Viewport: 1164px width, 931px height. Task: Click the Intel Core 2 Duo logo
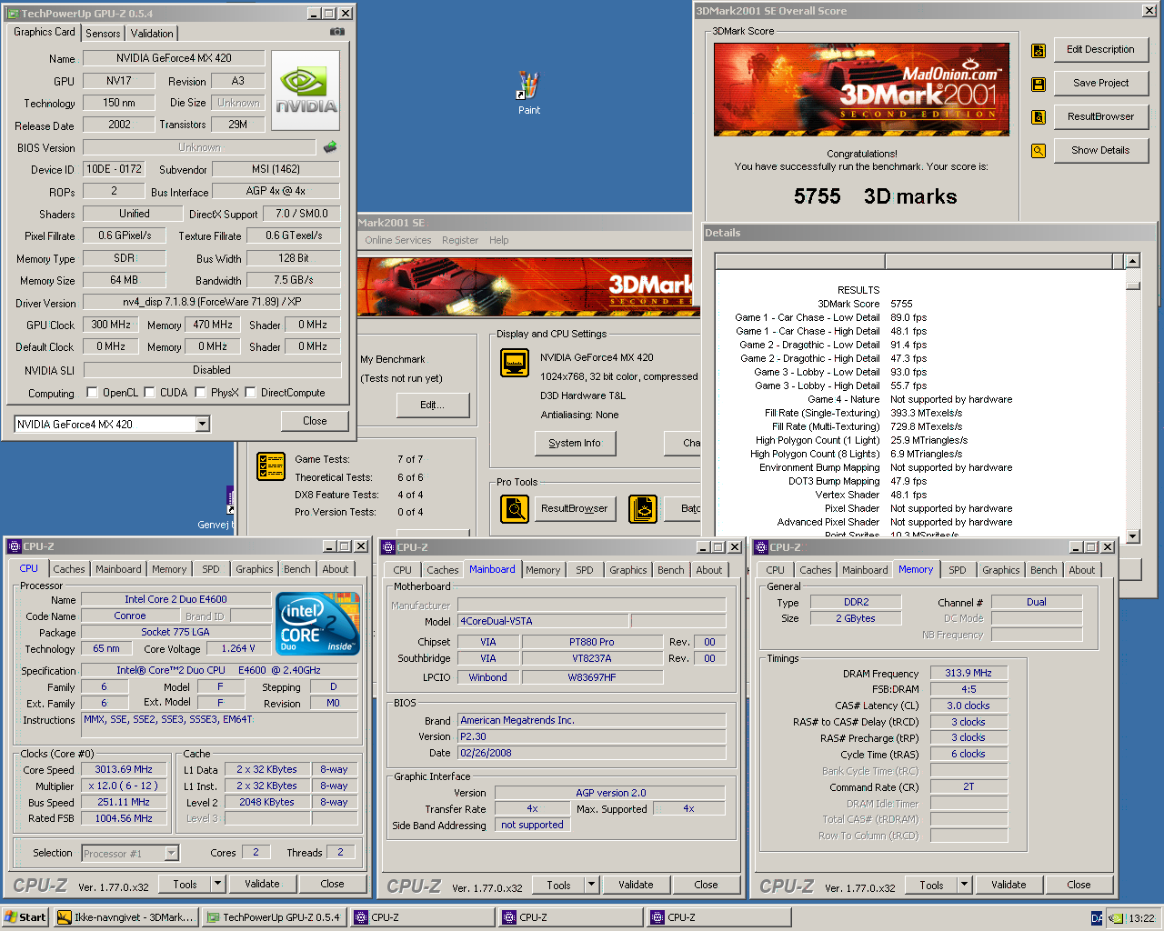click(318, 624)
